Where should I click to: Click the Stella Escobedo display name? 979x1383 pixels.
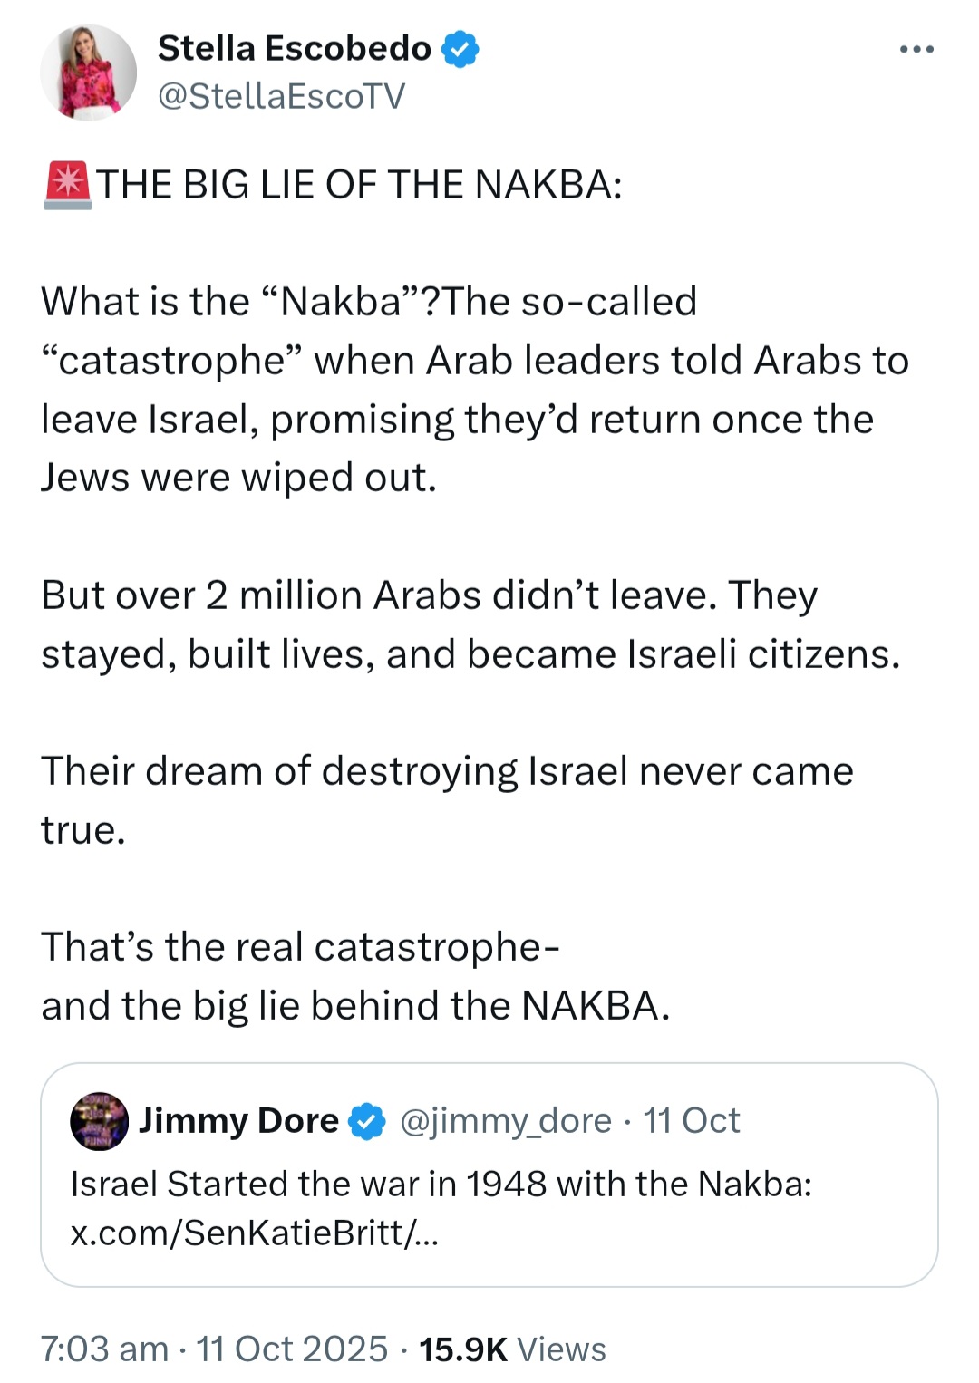pos(295,48)
